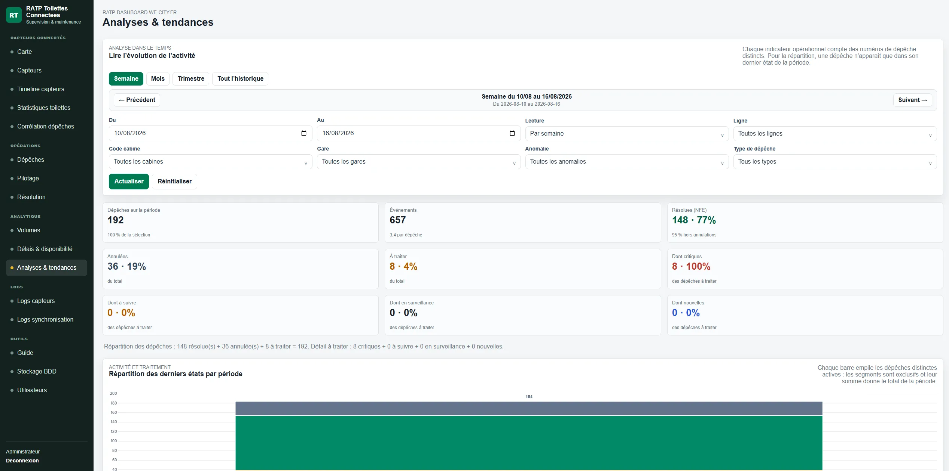Viewport: 949px width, 471px height.
Task: Click the RT logo icon
Action: [x=14, y=15]
